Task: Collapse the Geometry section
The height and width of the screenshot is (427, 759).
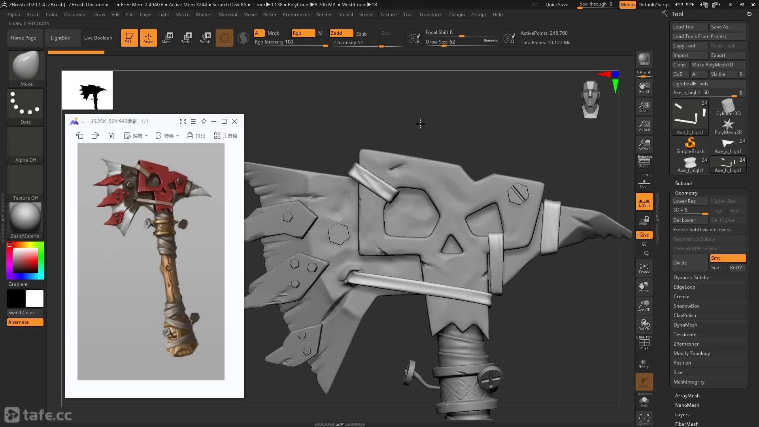Action: point(686,193)
